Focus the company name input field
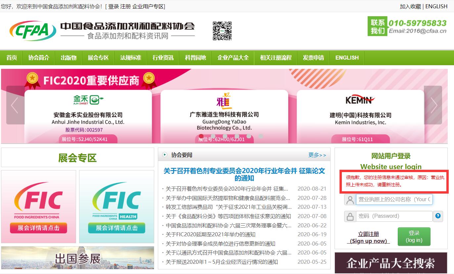Viewport: 454px width, 274px height. tap(394, 200)
